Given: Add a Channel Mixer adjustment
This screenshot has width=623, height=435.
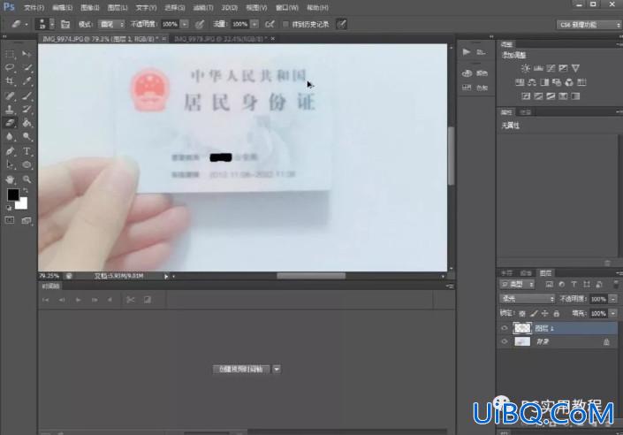Looking at the screenshot, I should (x=569, y=82).
